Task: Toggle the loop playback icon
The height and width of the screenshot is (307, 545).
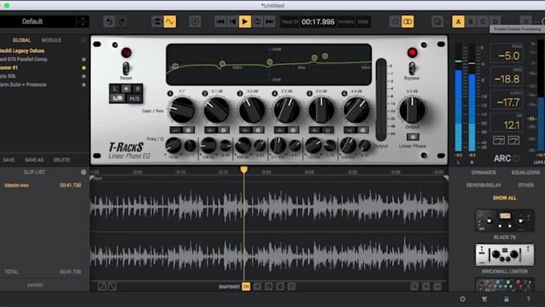Action: tap(257, 22)
